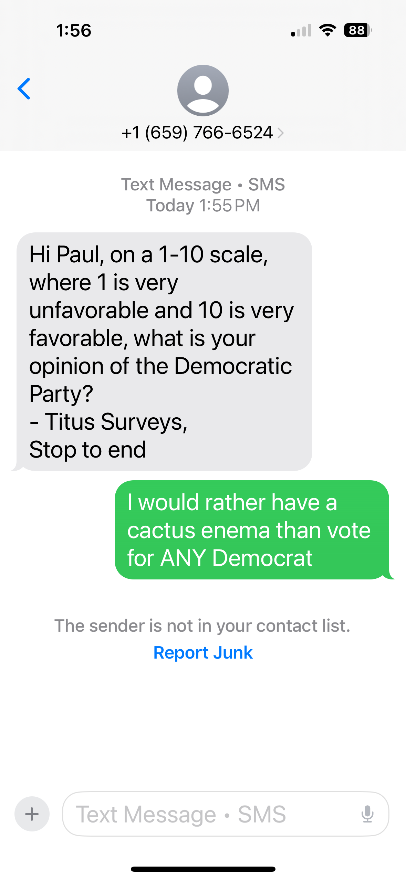Tap the battery level indicator

coord(357,30)
